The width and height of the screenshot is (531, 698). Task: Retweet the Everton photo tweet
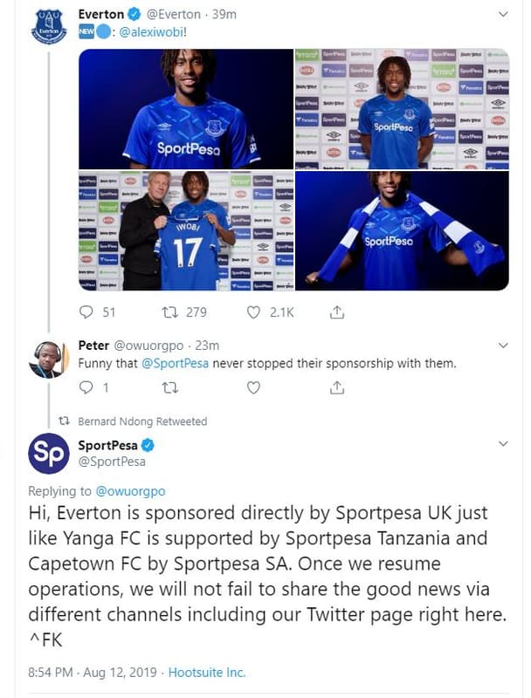point(173,311)
